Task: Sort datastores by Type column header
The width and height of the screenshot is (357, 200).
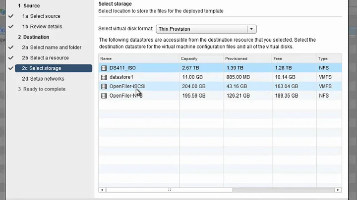Action: point(329,58)
